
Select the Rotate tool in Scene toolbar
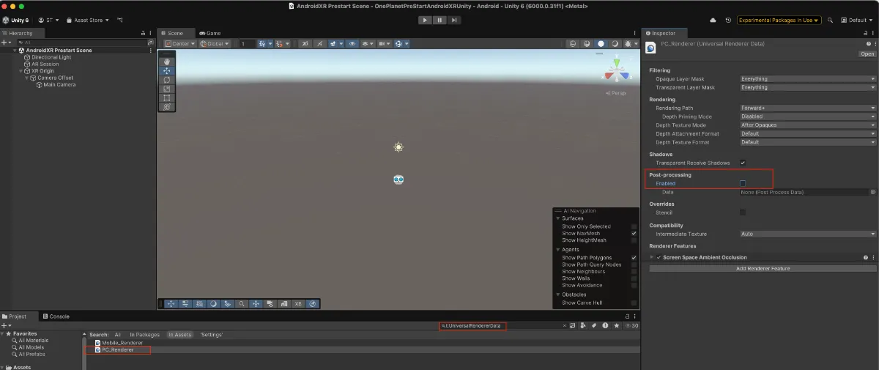tap(167, 80)
